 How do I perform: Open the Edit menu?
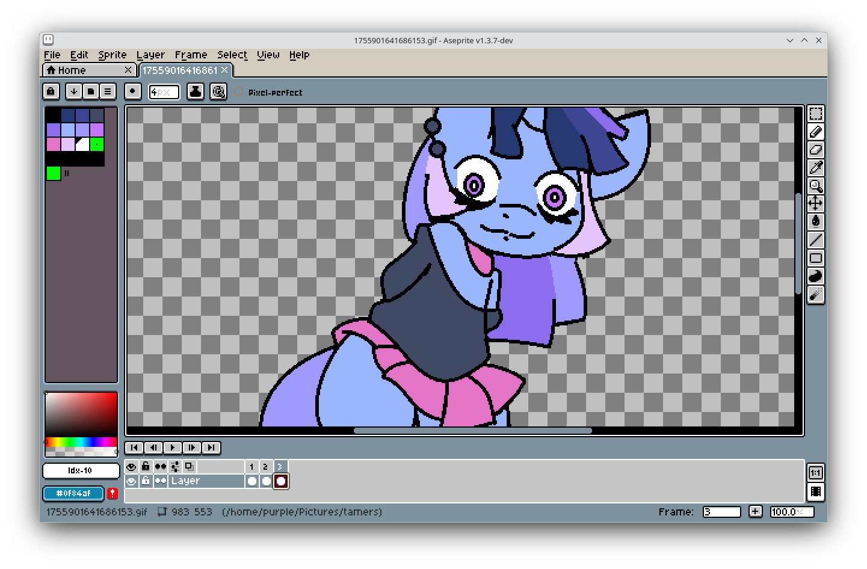[79, 55]
